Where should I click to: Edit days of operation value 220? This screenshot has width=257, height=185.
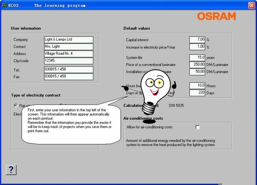click(197, 93)
